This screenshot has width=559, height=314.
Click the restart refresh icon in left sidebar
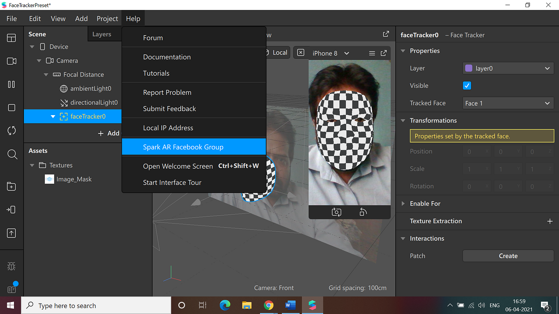coord(12,131)
